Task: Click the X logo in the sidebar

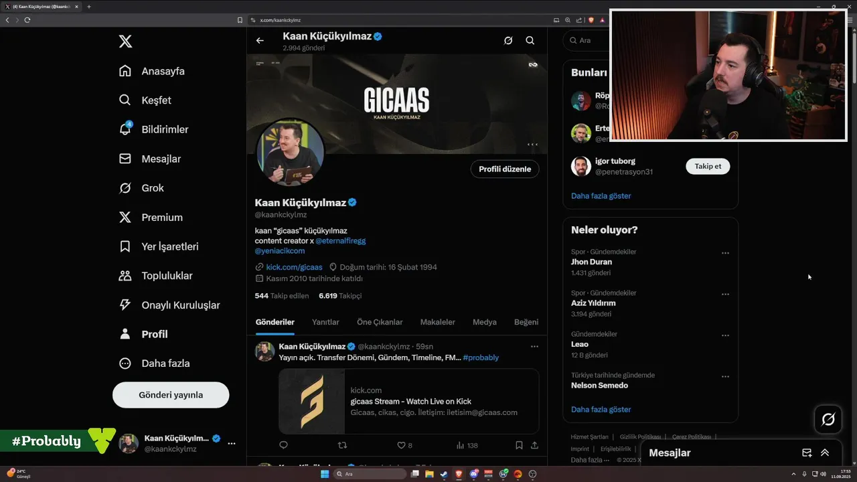Action: pos(125,42)
